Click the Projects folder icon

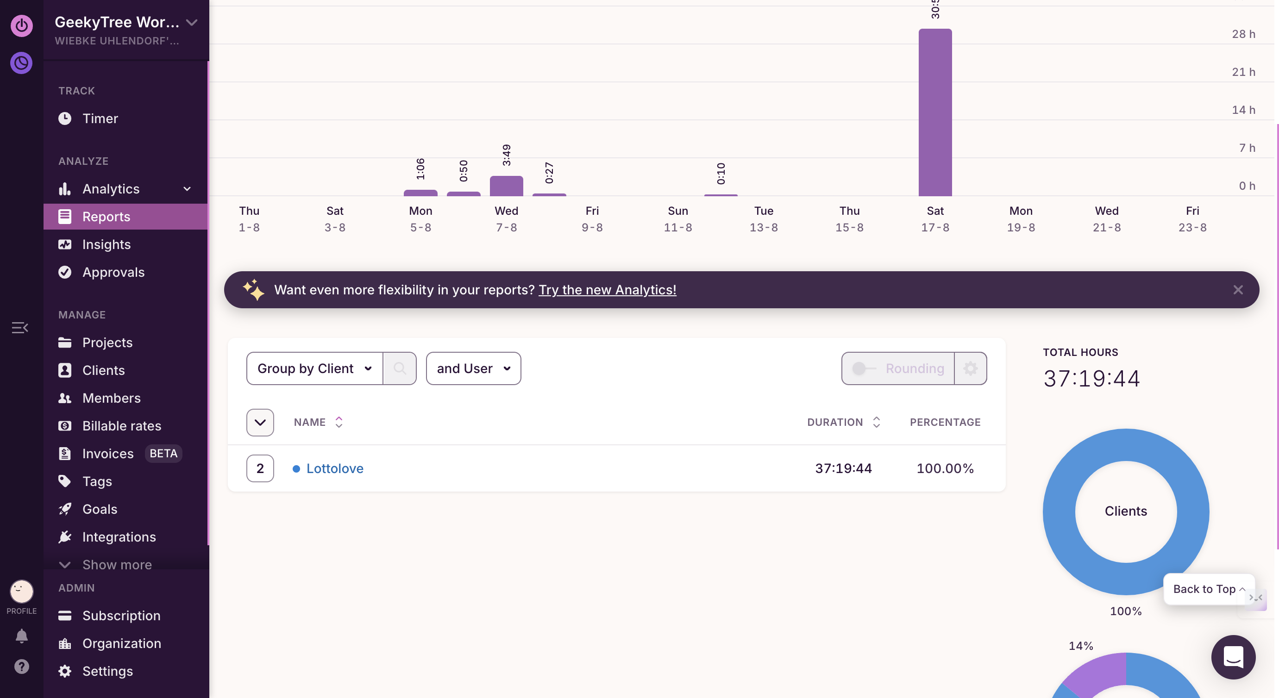point(64,343)
